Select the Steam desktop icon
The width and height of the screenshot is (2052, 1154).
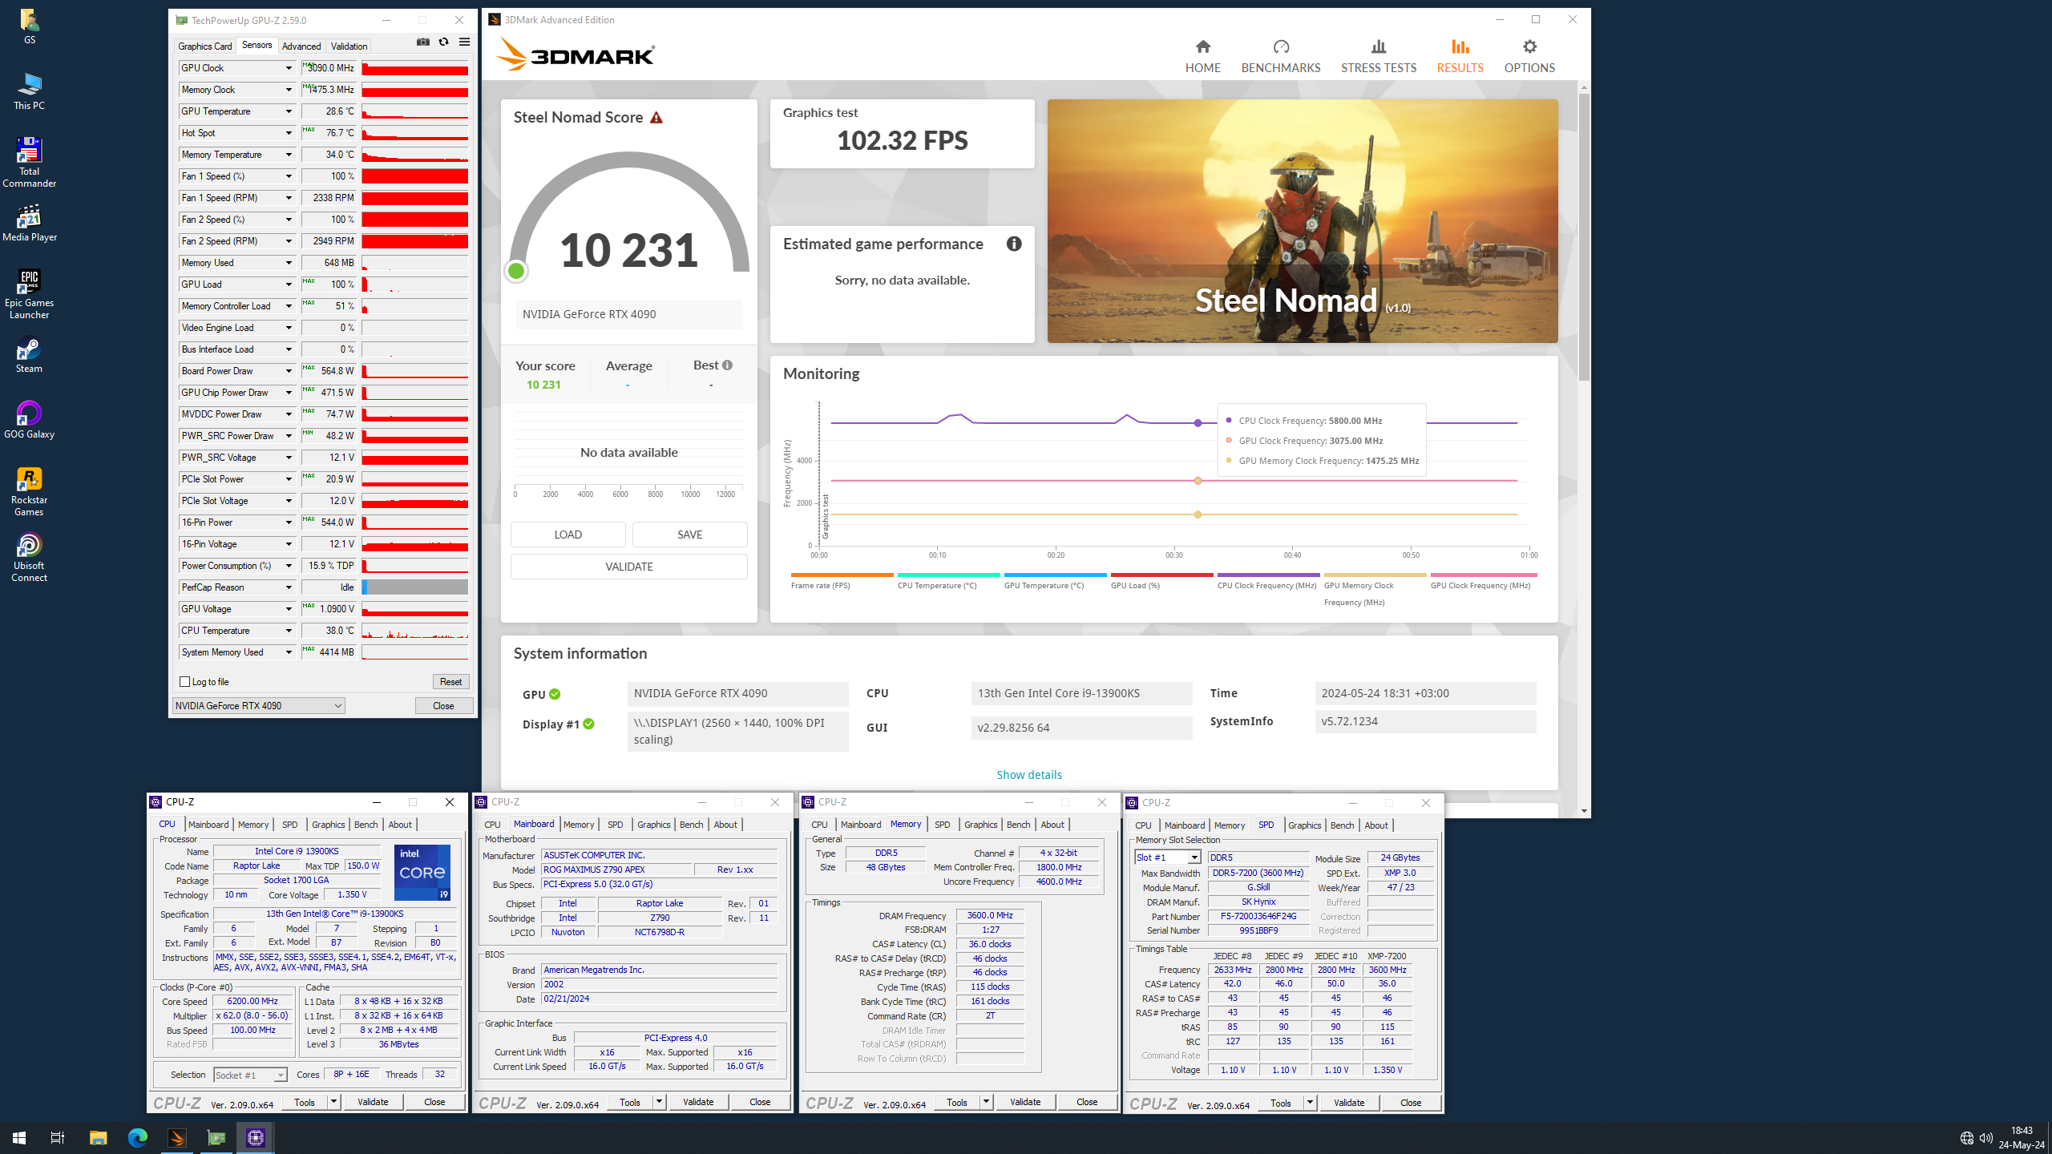tap(29, 356)
